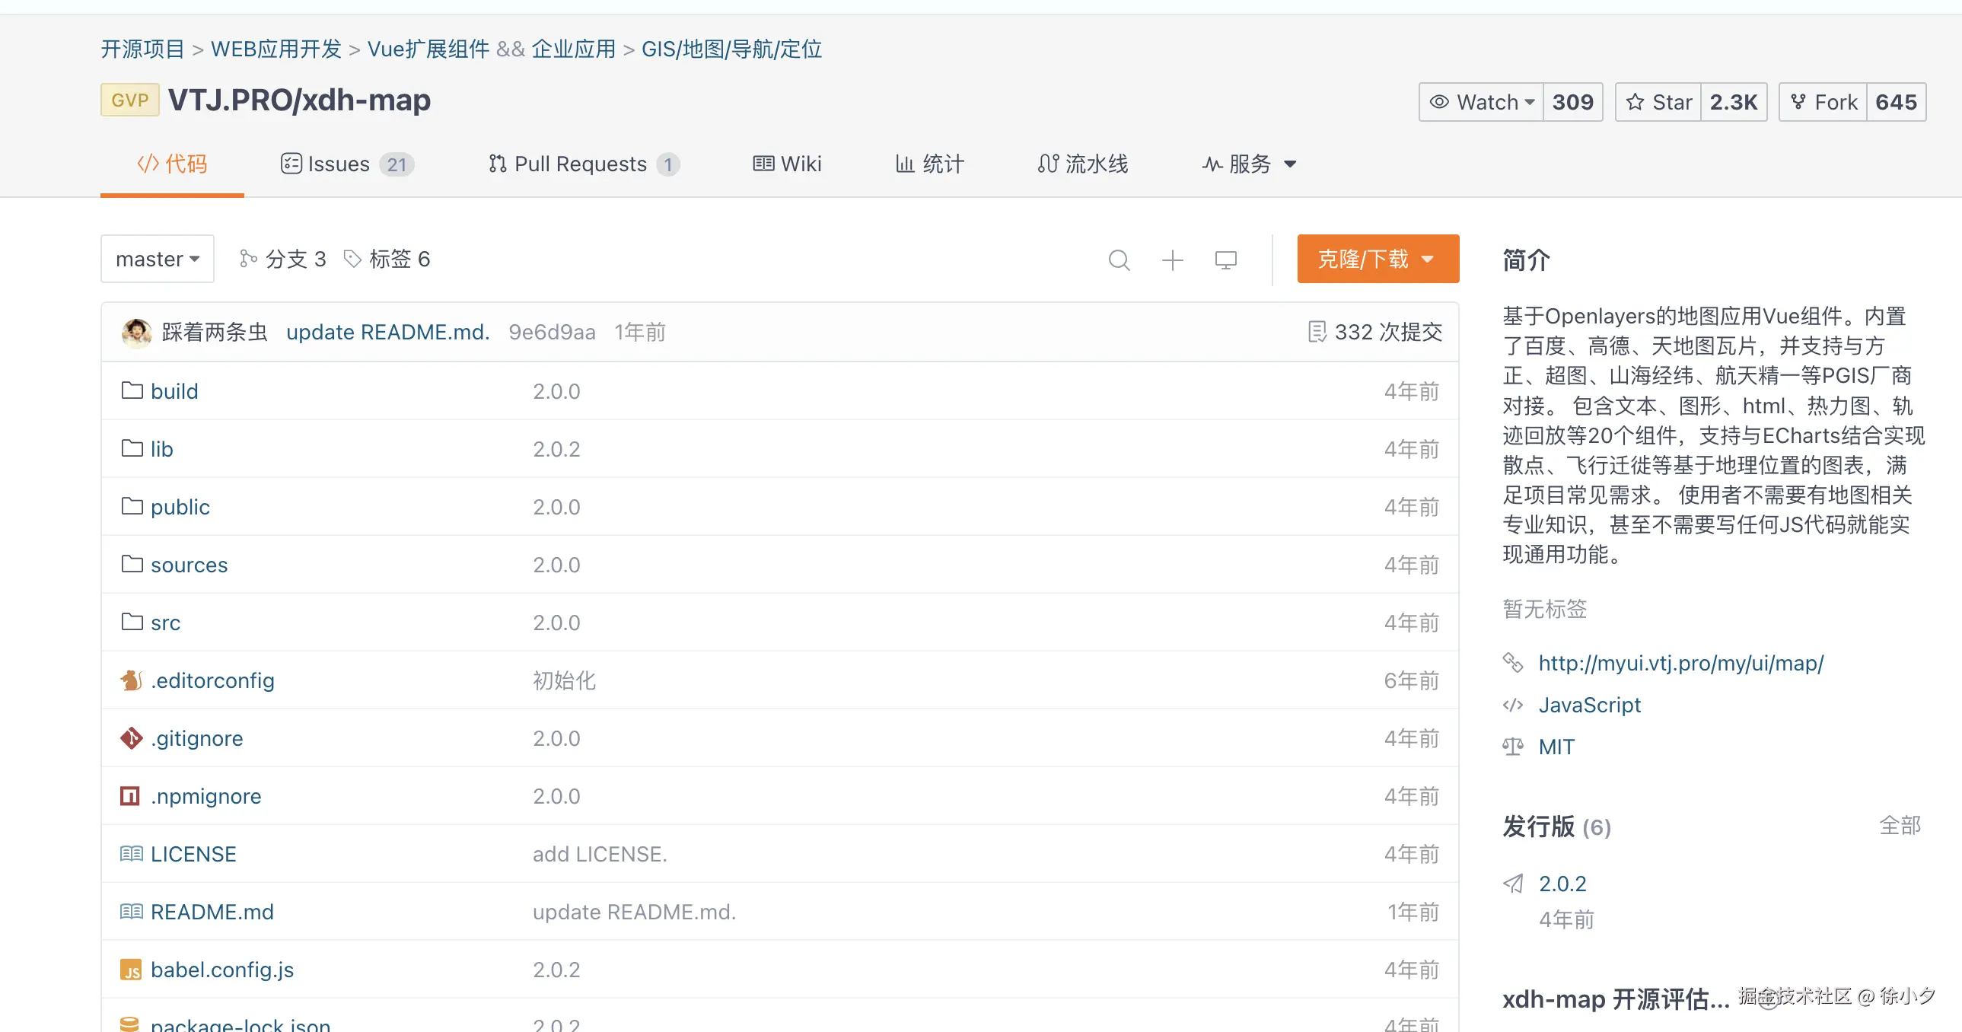Open the master branch dropdown
This screenshot has height=1032, width=1962.
pos(157,259)
